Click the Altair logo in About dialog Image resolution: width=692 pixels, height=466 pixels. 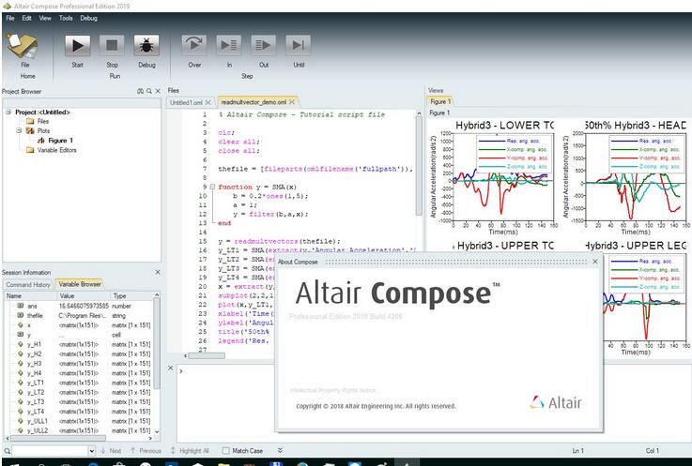(556, 402)
